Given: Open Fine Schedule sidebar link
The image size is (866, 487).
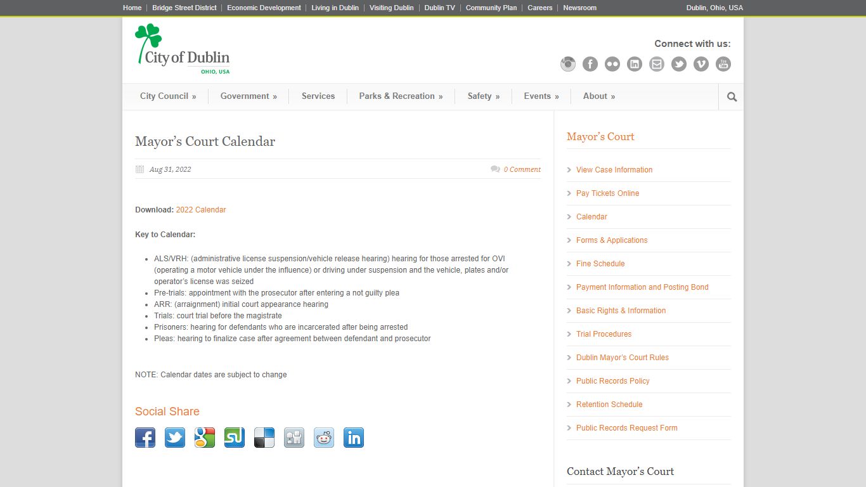Looking at the screenshot, I should click(x=600, y=264).
